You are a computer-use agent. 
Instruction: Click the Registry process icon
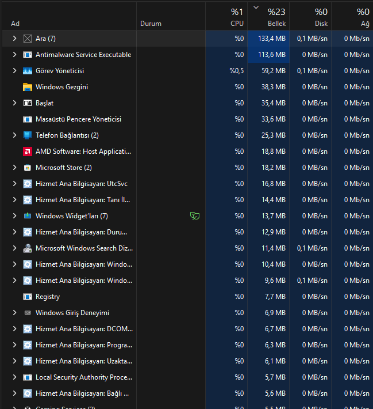click(28, 297)
